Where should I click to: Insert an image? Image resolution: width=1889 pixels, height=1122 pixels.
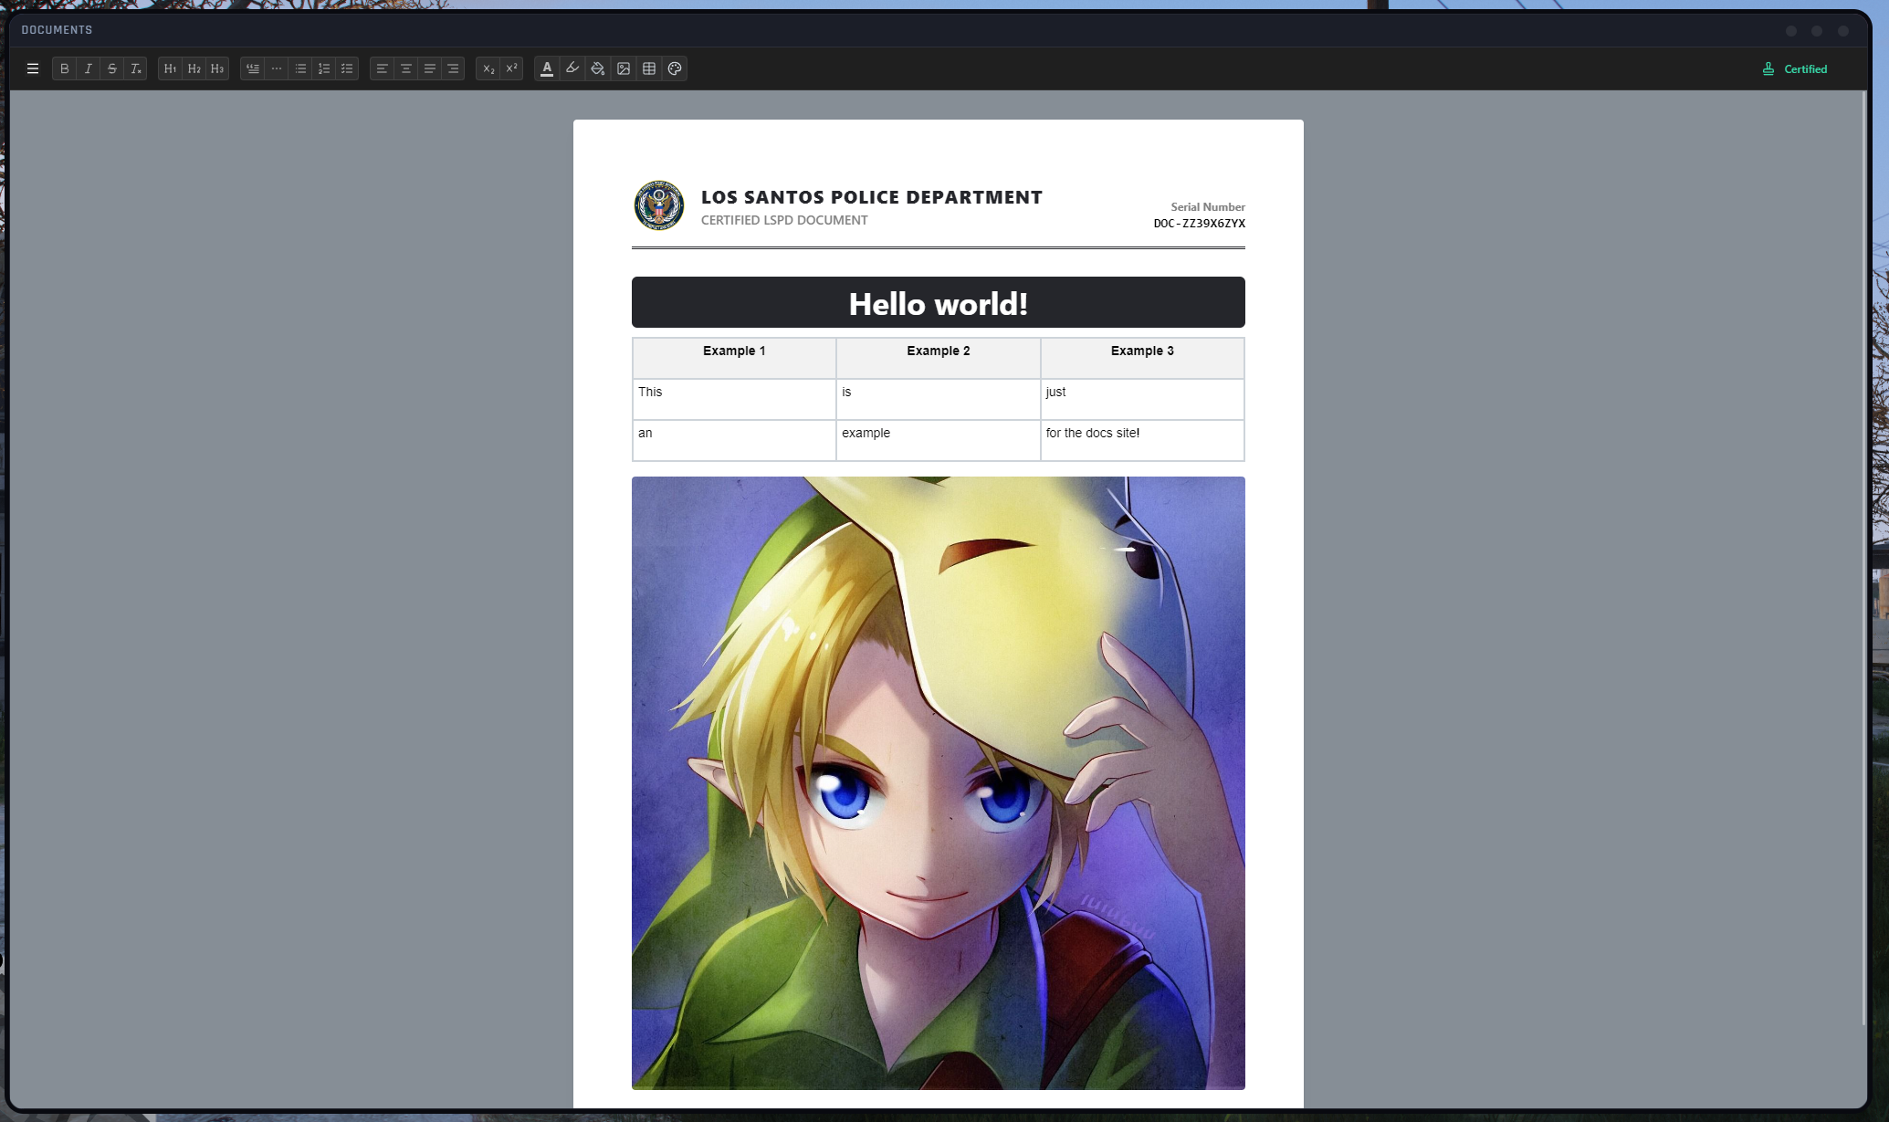click(624, 68)
